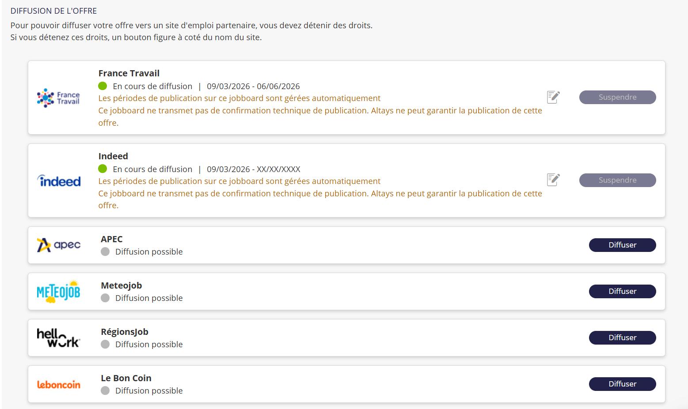688x409 pixels.
Task: Suspend the France Travail diffusion
Action: tap(617, 97)
